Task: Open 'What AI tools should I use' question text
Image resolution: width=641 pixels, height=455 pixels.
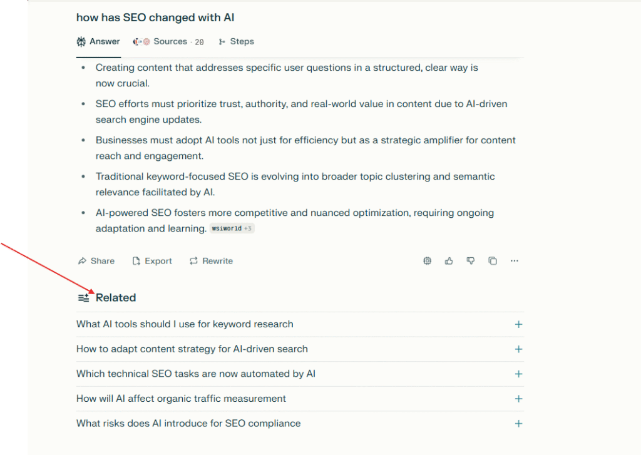Action: (185, 324)
